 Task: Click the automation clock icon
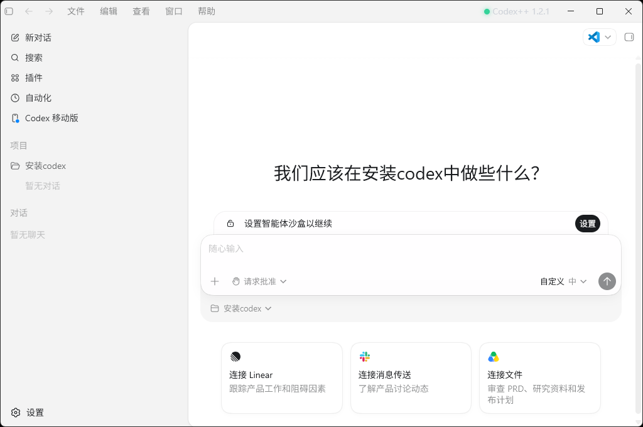(15, 98)
